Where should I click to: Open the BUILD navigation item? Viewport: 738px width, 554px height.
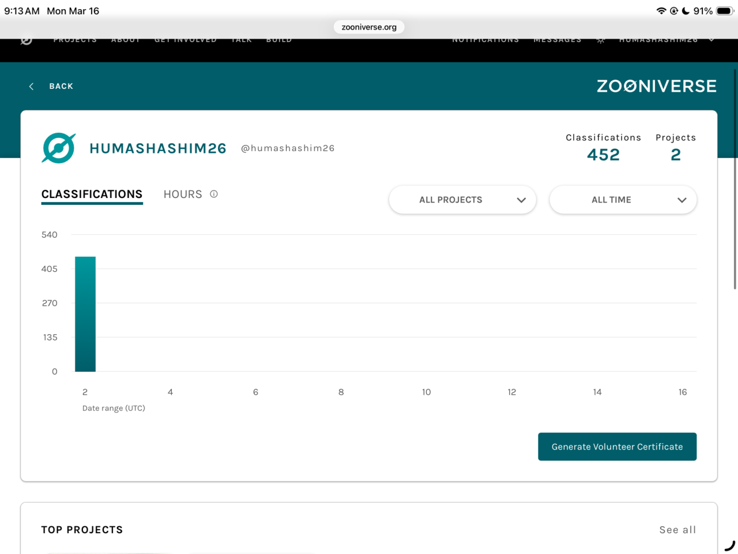point(279,40)
